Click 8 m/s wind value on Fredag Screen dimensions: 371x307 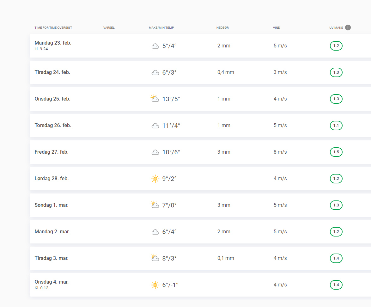280,152
